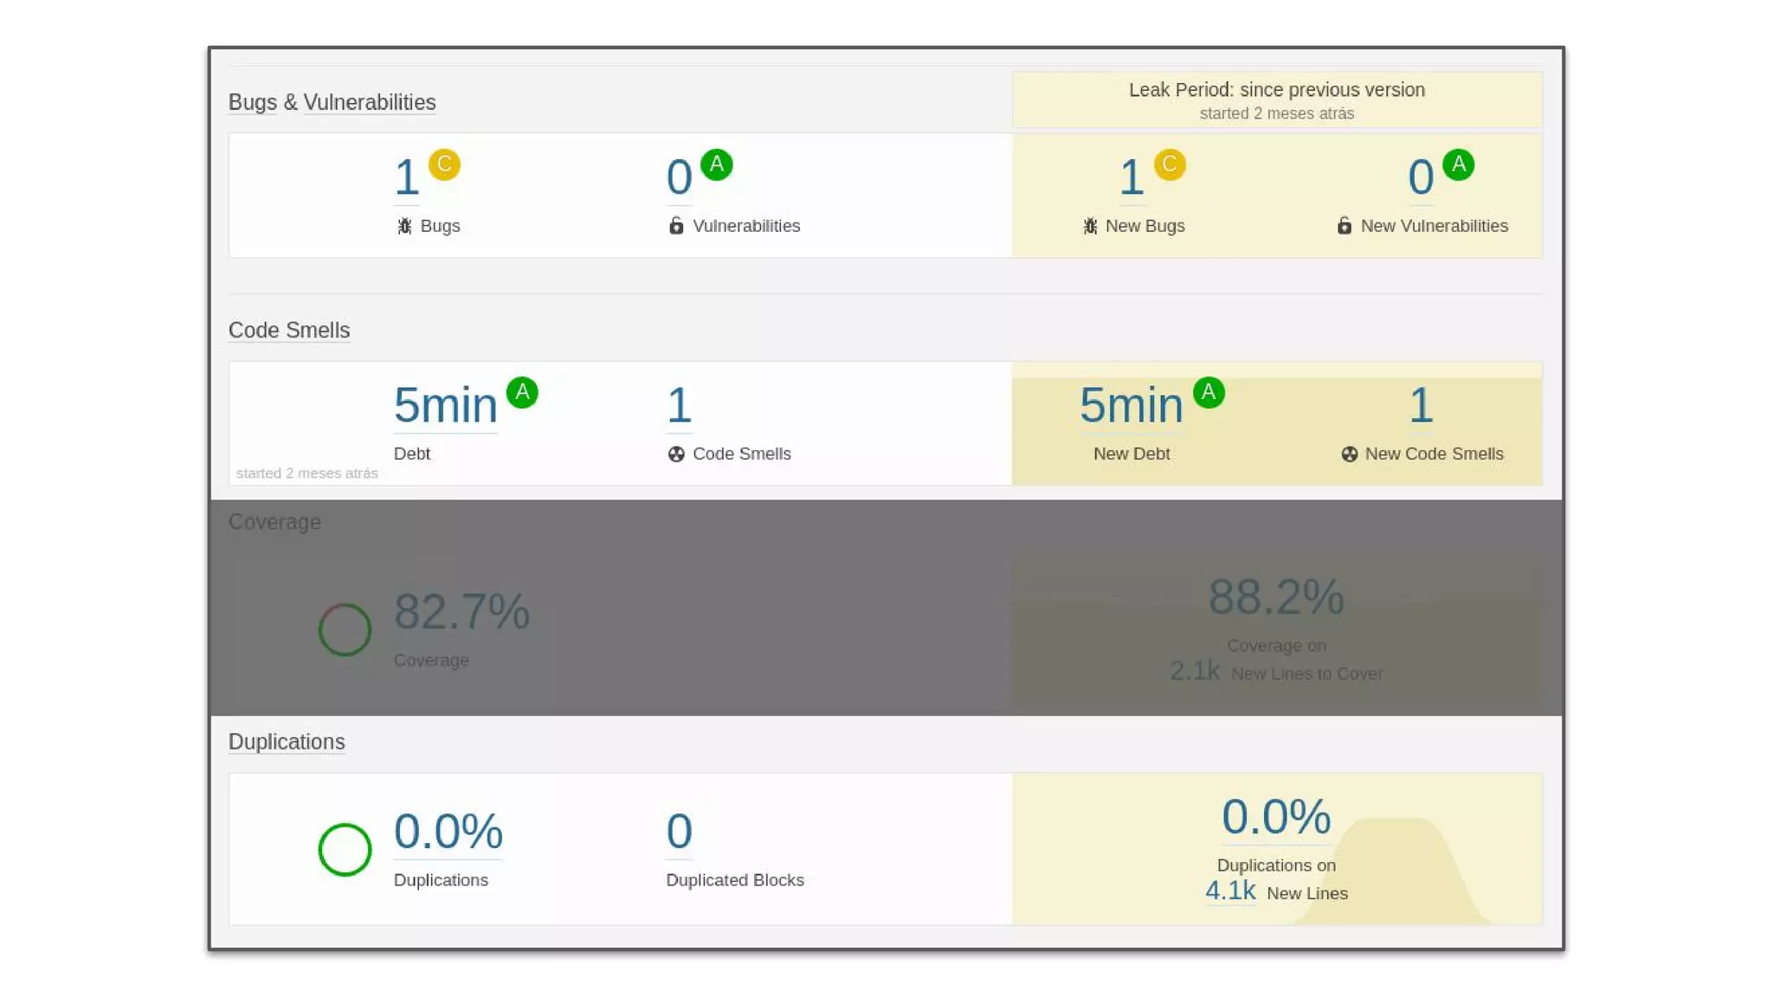
Task: Click the lock icon beside New Vulnerabilities
Action: 1344,226
